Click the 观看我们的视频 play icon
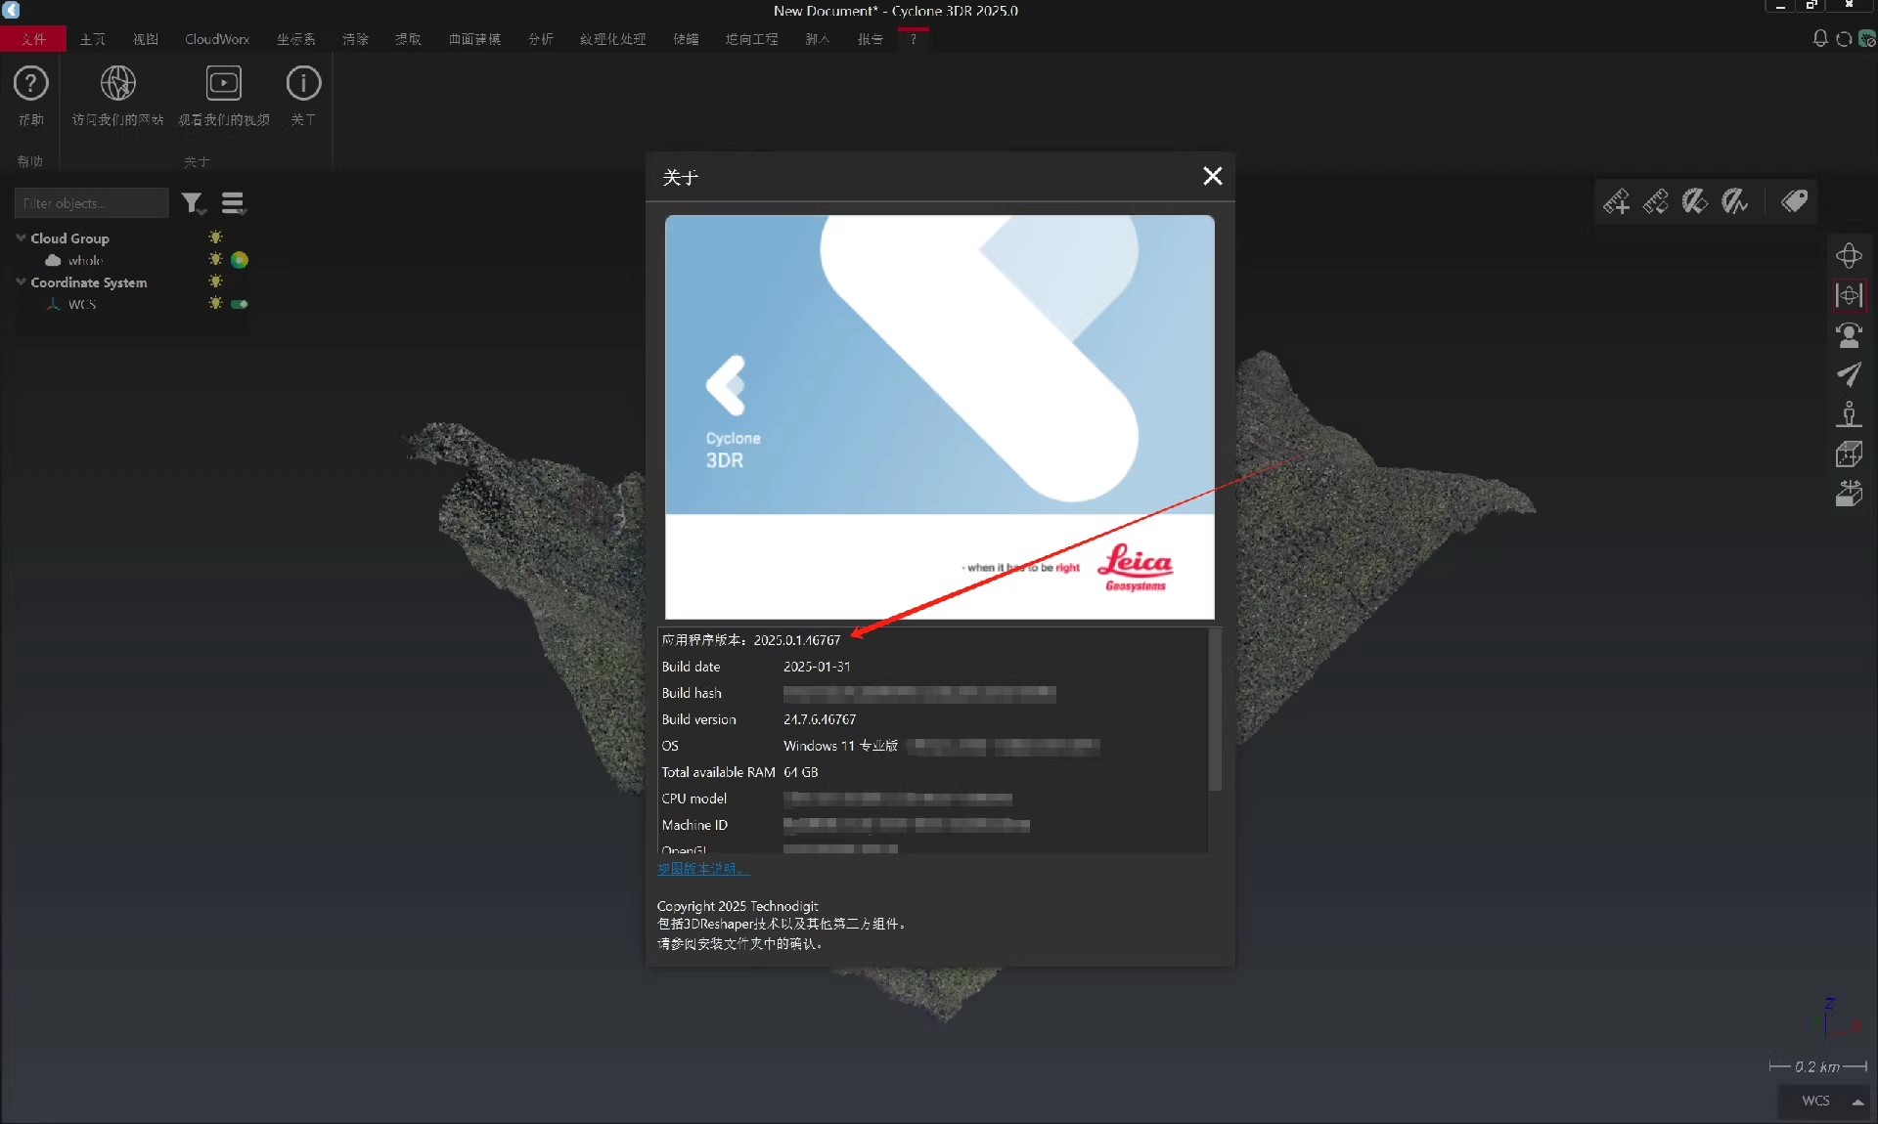 [223, 84]
